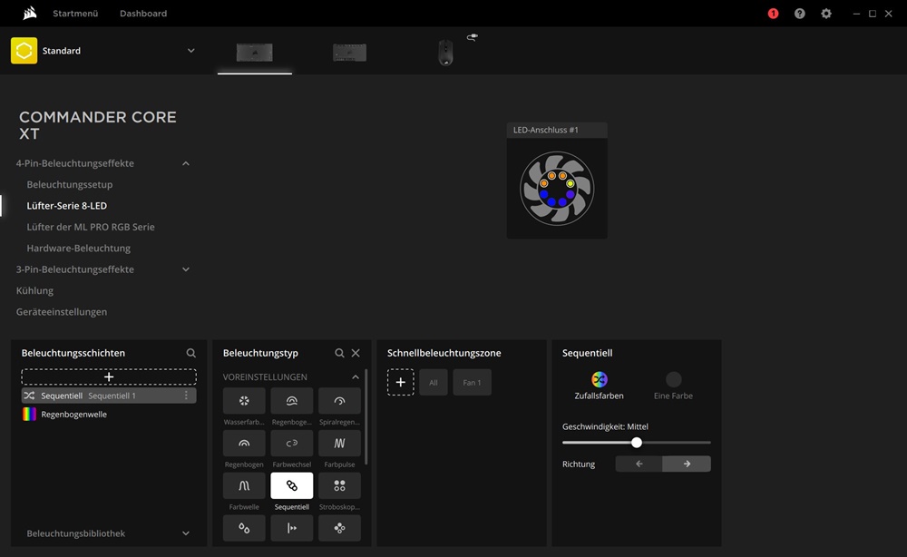Screen dimensions: 907x557
Task: Choose the Regenbogen lighting preset
Action: pos(244,443)
